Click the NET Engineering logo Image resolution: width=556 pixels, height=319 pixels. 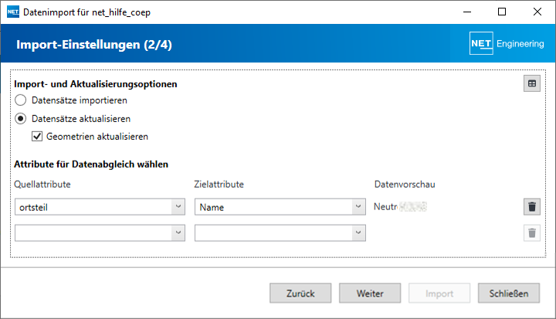pos(507,43)
